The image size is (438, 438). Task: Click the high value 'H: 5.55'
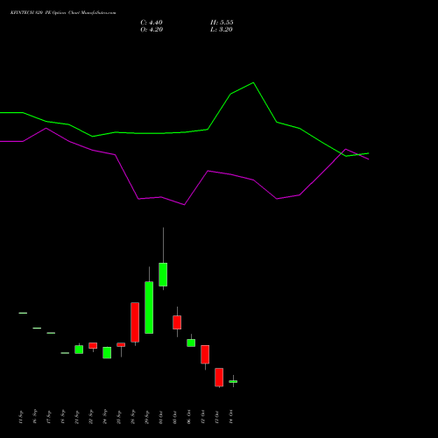point(222,23)
